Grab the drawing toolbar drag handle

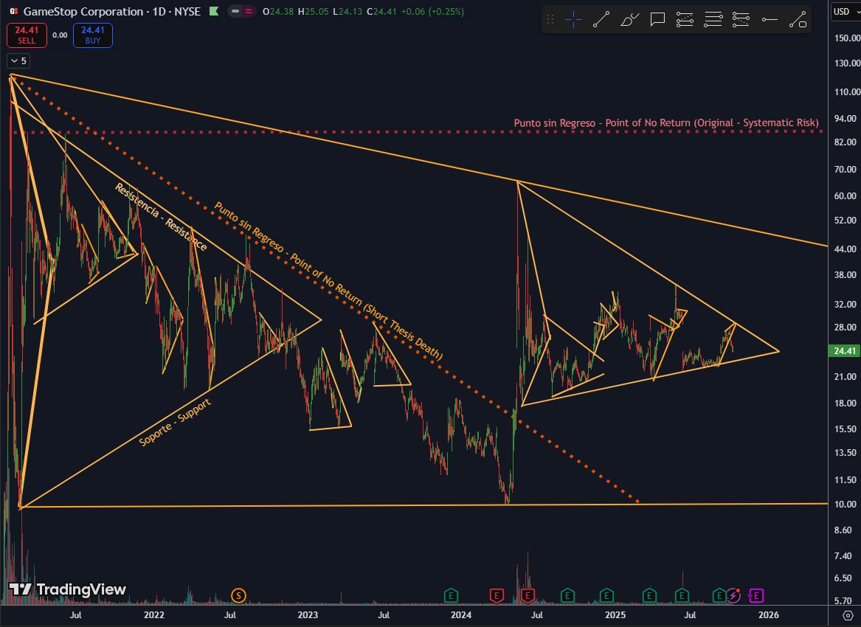[550, 20]
